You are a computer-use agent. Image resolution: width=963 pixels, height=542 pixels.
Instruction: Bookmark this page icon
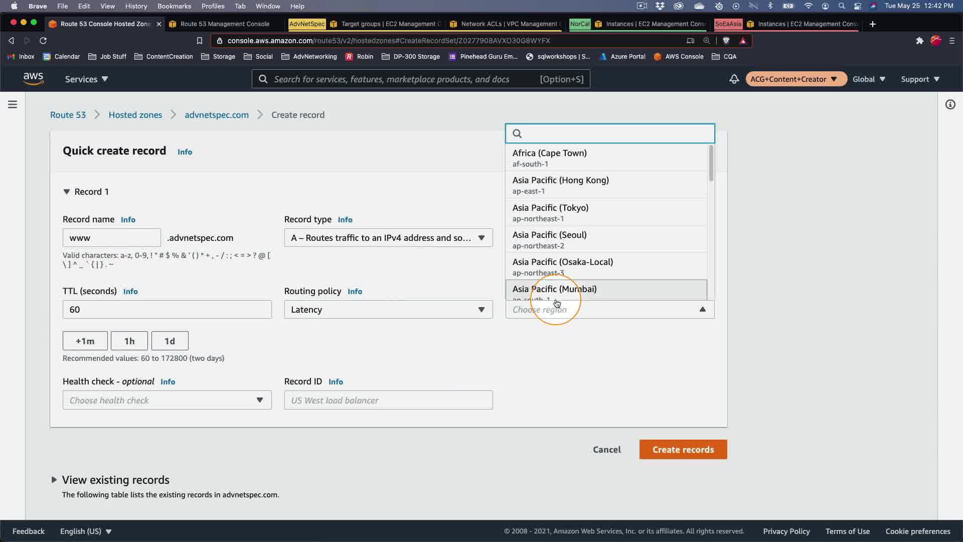click(x=199, y=41)
